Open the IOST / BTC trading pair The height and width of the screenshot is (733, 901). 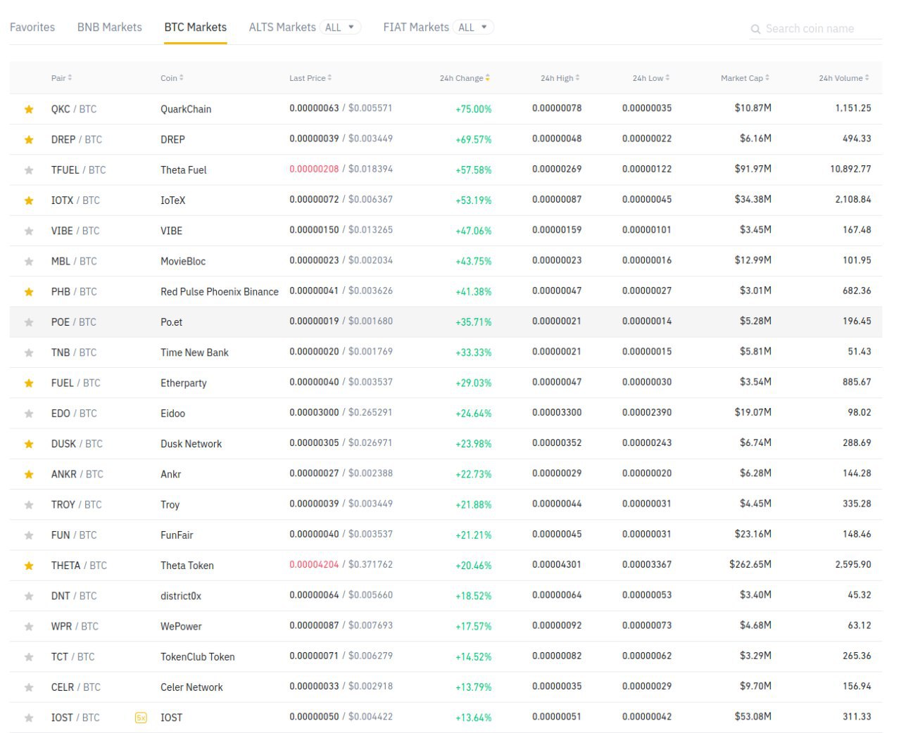[75, 718]
